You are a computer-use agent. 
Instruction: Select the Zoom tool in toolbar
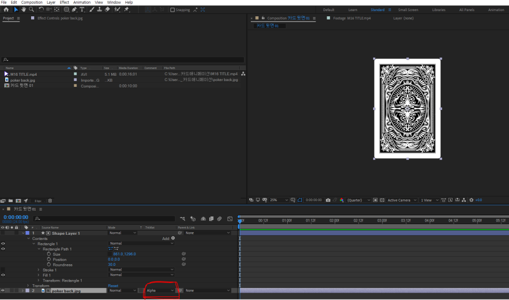click(x=32, y=9)
